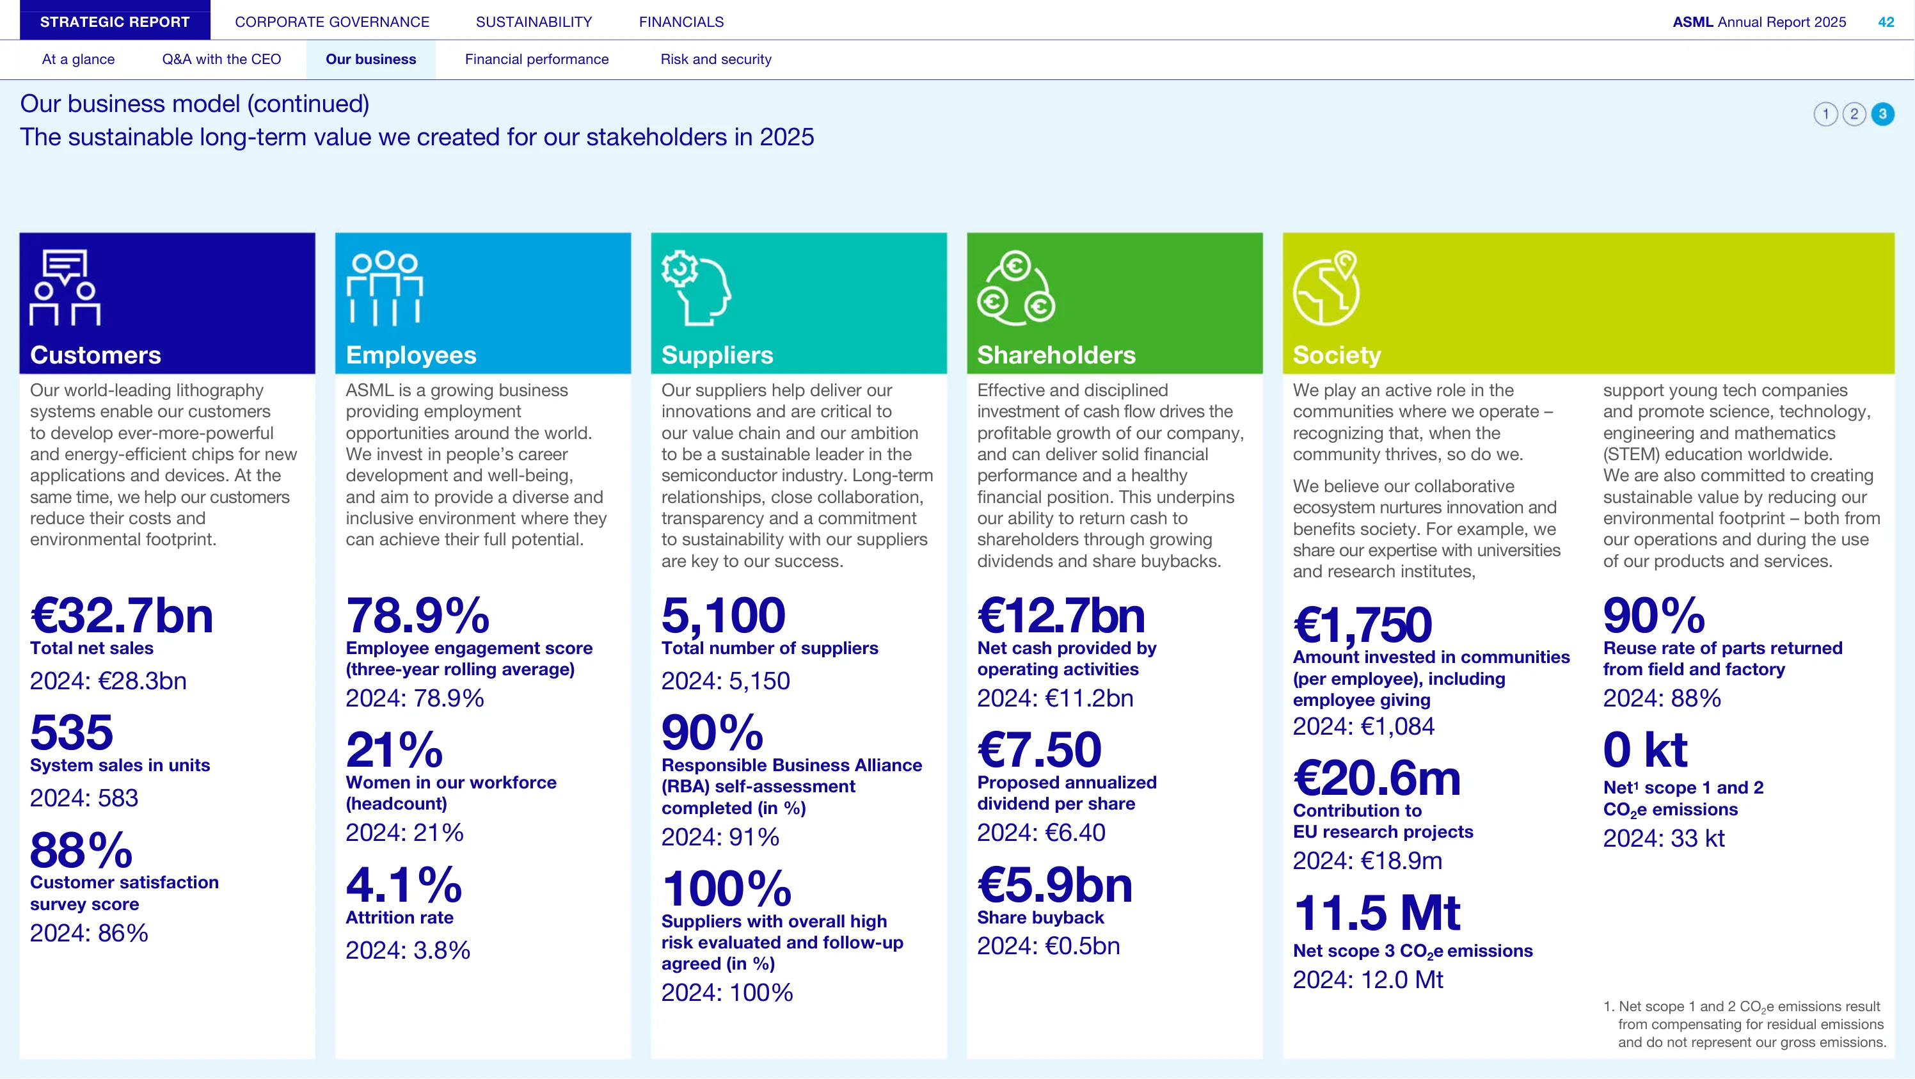Screen dimensions: 1915x1079
Task: Open the Strategic Report tab
Action: (115, 22)
